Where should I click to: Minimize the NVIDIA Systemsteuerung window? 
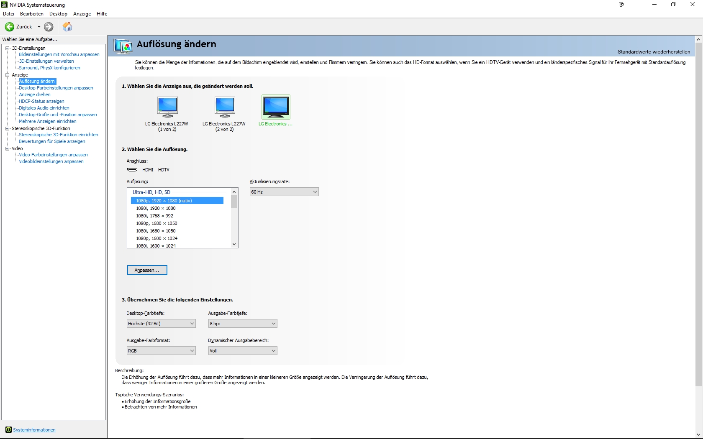(x=654, y=5)
